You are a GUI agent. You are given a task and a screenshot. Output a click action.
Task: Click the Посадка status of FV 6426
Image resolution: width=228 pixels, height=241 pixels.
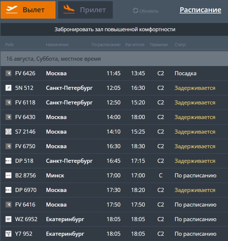click(186, 74)
